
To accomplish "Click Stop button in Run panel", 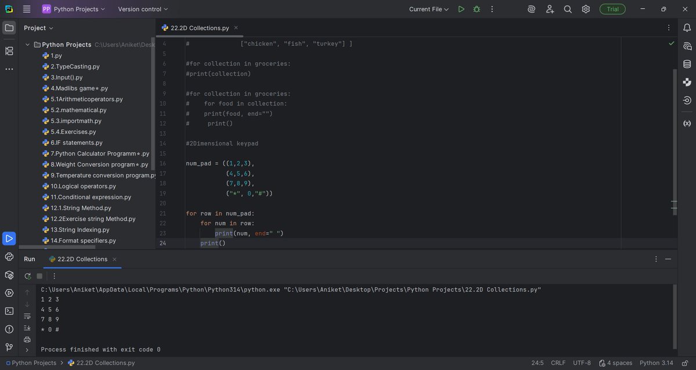I will tap(39, 276).
